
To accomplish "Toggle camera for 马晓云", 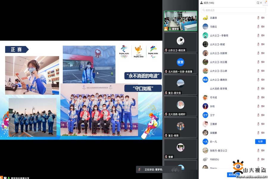I will [x=263, y=27].
